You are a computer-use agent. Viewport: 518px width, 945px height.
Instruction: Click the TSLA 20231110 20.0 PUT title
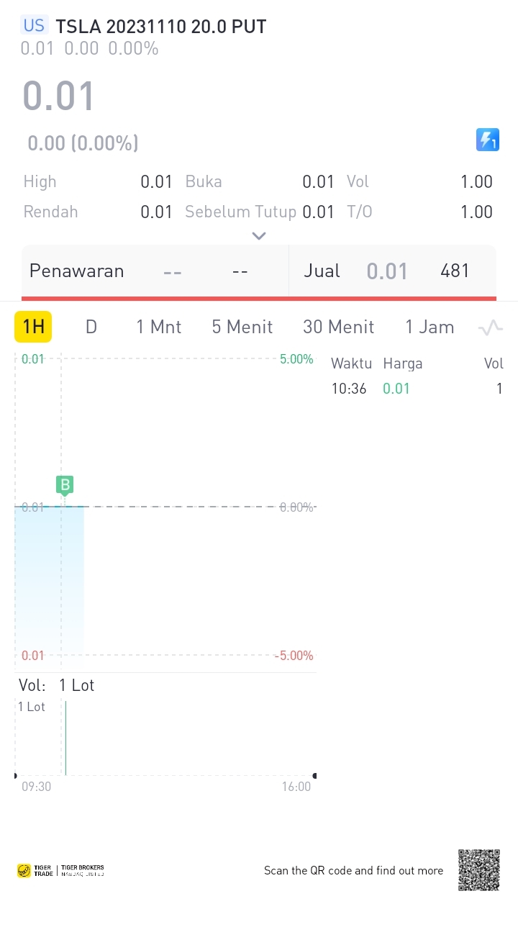[x=161, y=27]
